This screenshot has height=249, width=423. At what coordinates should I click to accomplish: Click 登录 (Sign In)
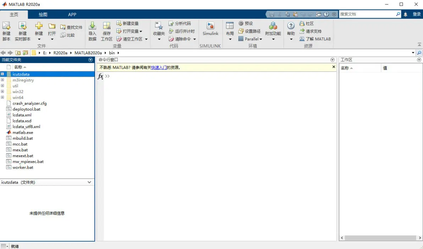tap(417, 14)
